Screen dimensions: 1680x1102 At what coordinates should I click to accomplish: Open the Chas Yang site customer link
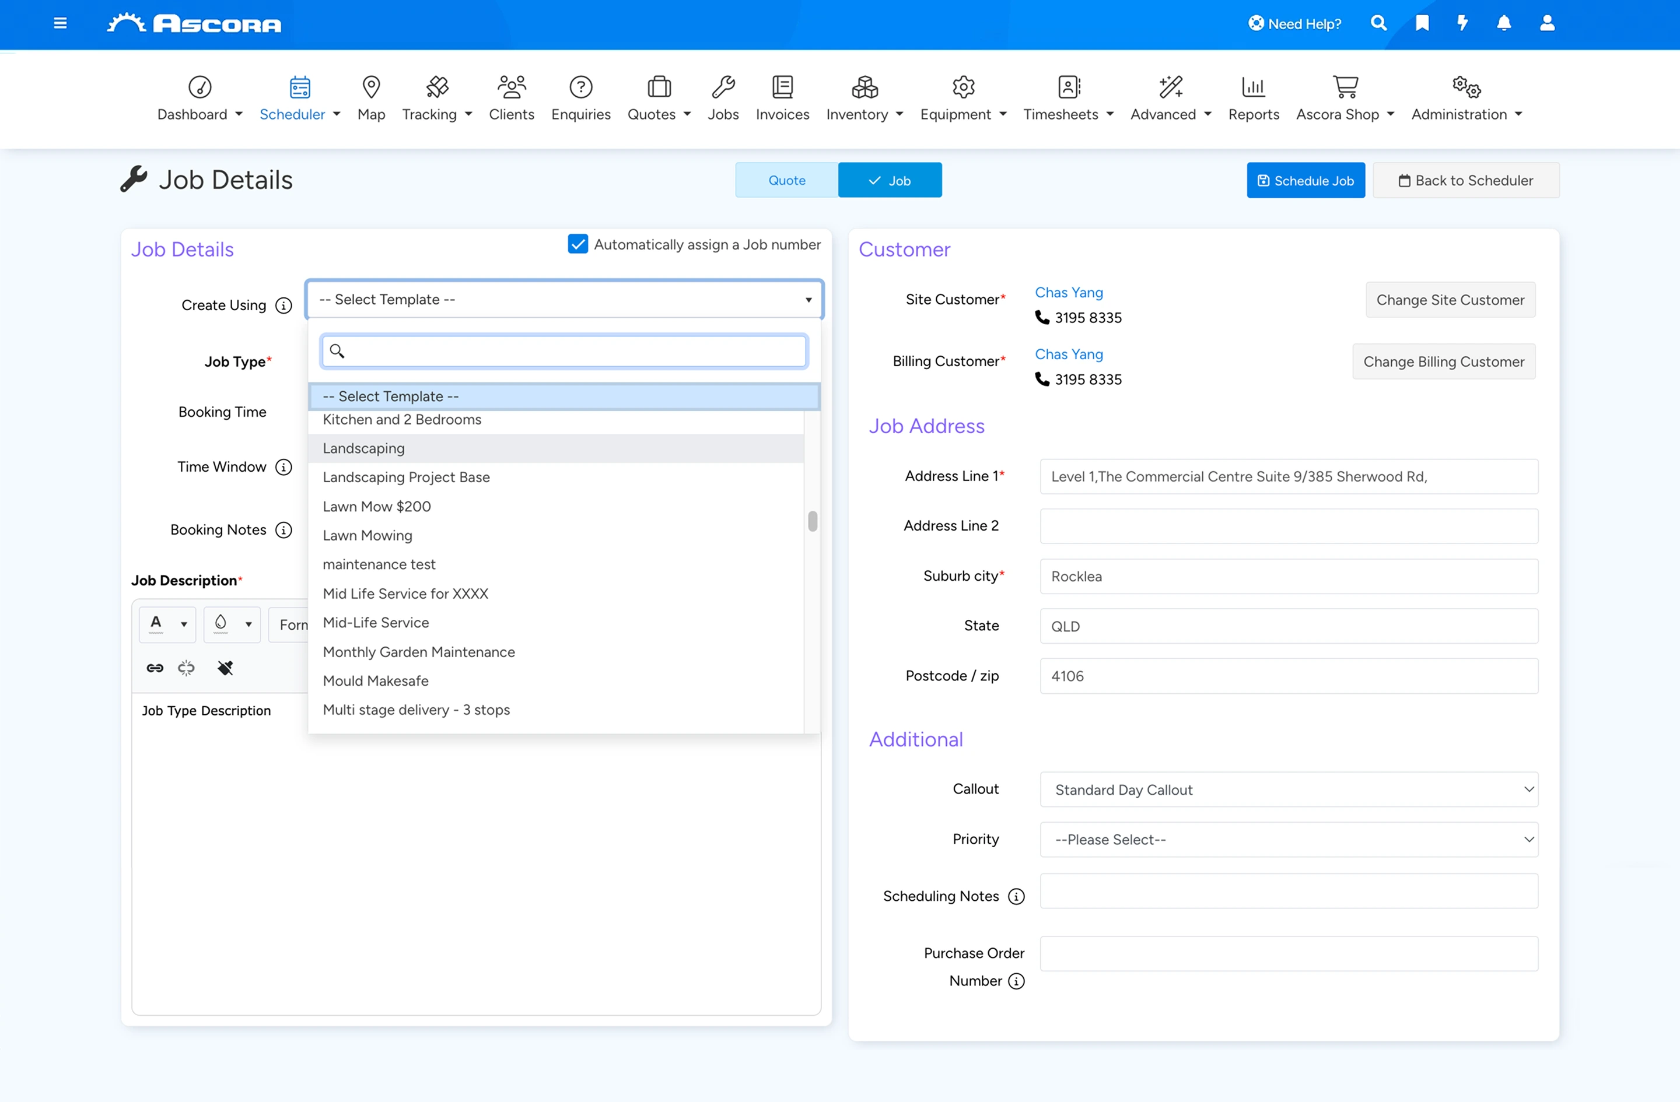tap(1068, 292)
